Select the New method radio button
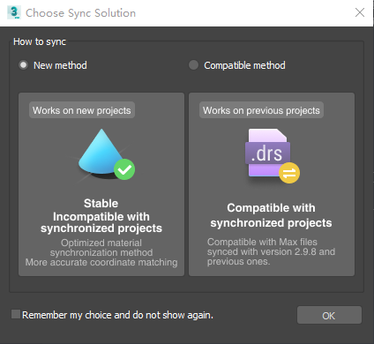The height and width of the screenshot is (344, 374). [23, 65]
